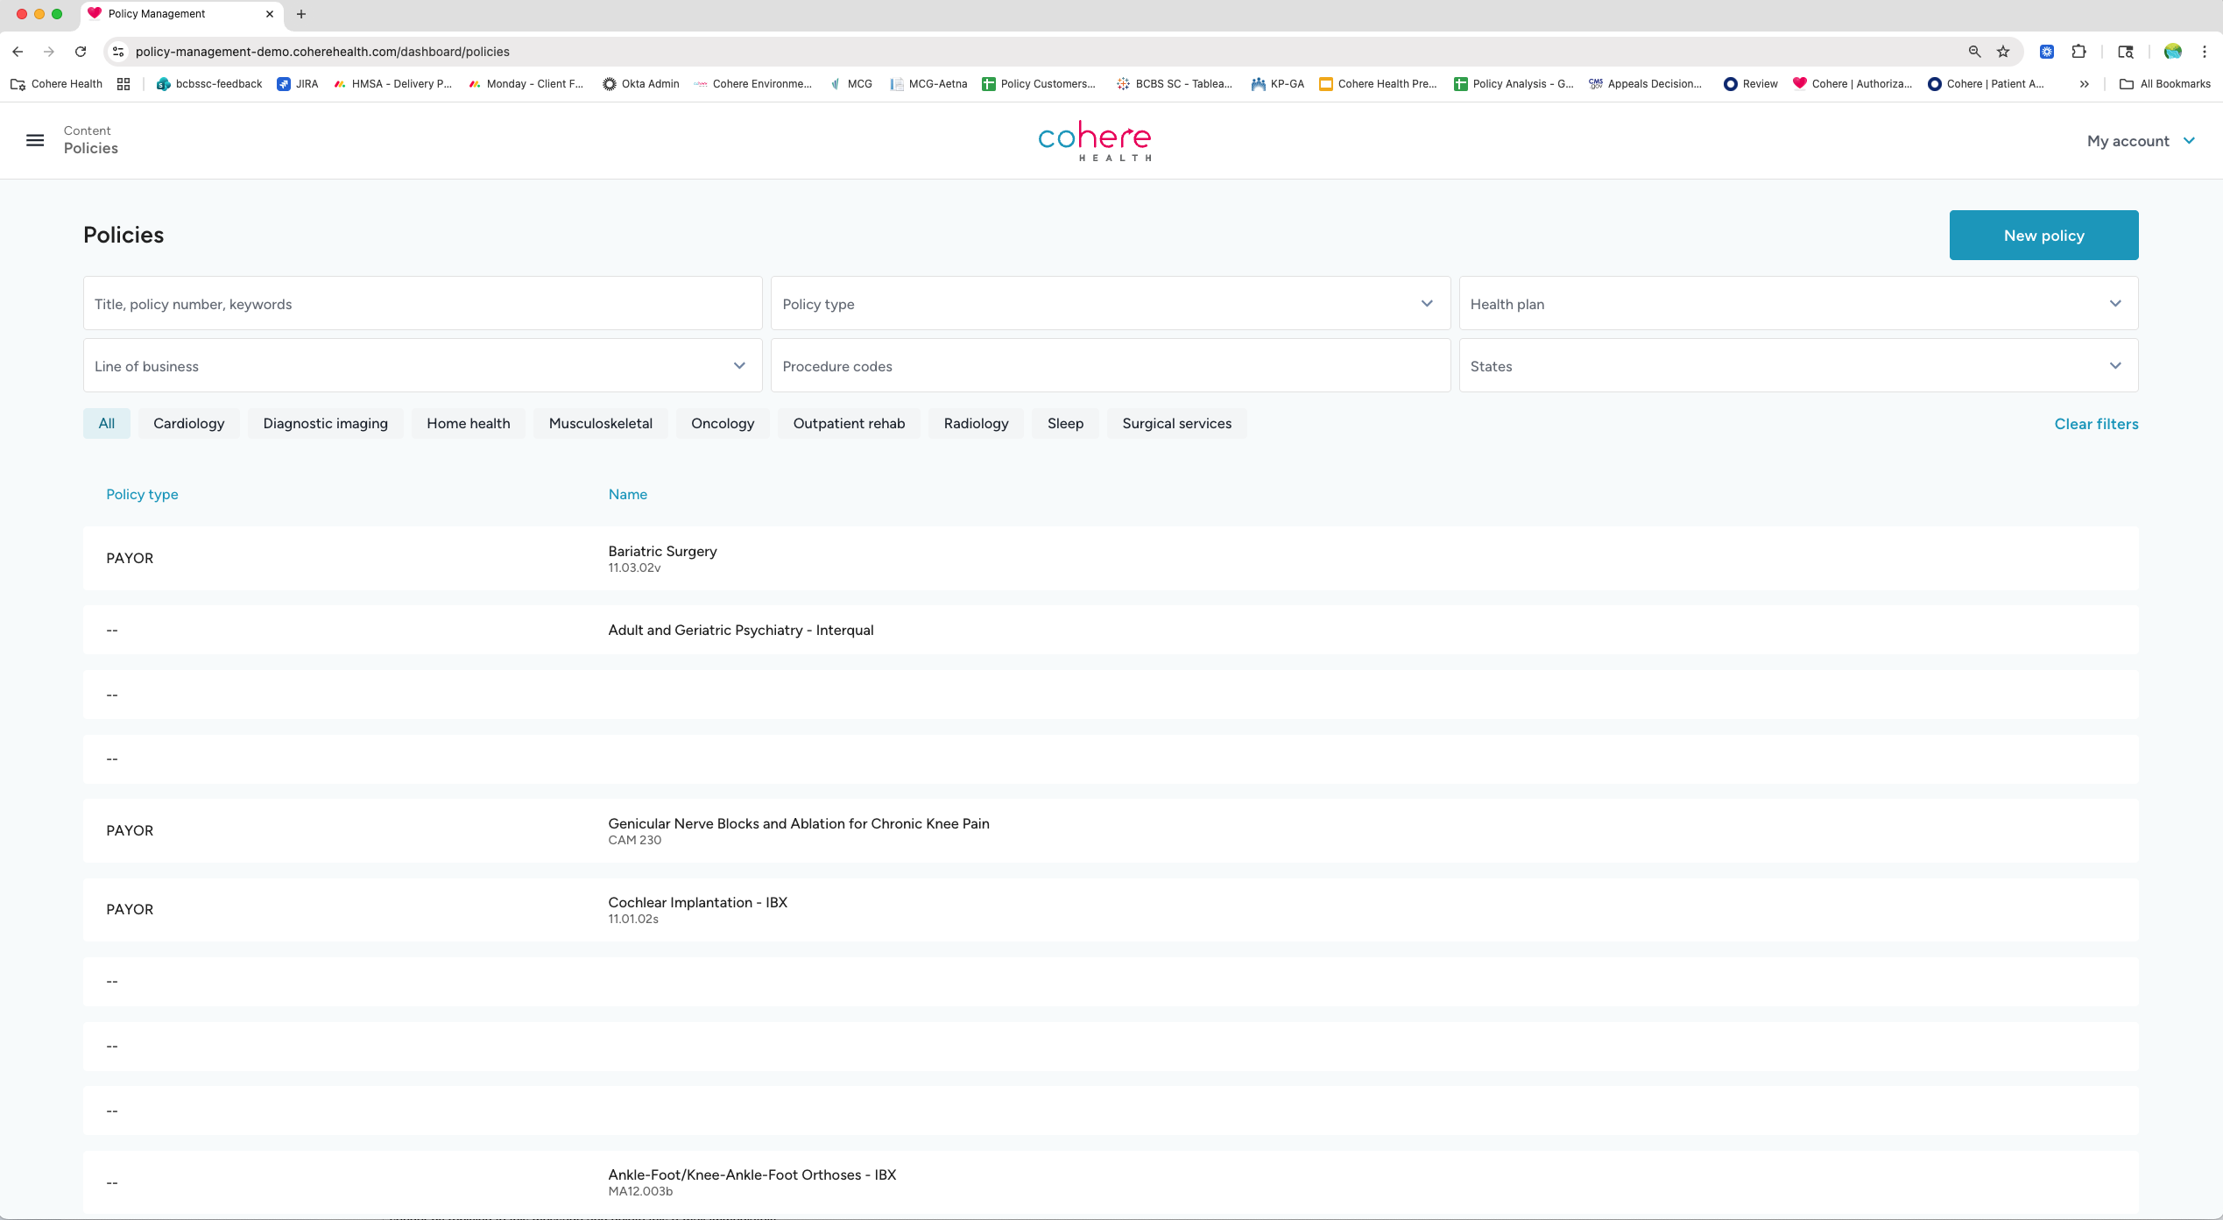This screenshot has width=2223, height=1220.
Task: Open Cochlear Implantation - IBX policy
Action: click(x=1111, y=910)
